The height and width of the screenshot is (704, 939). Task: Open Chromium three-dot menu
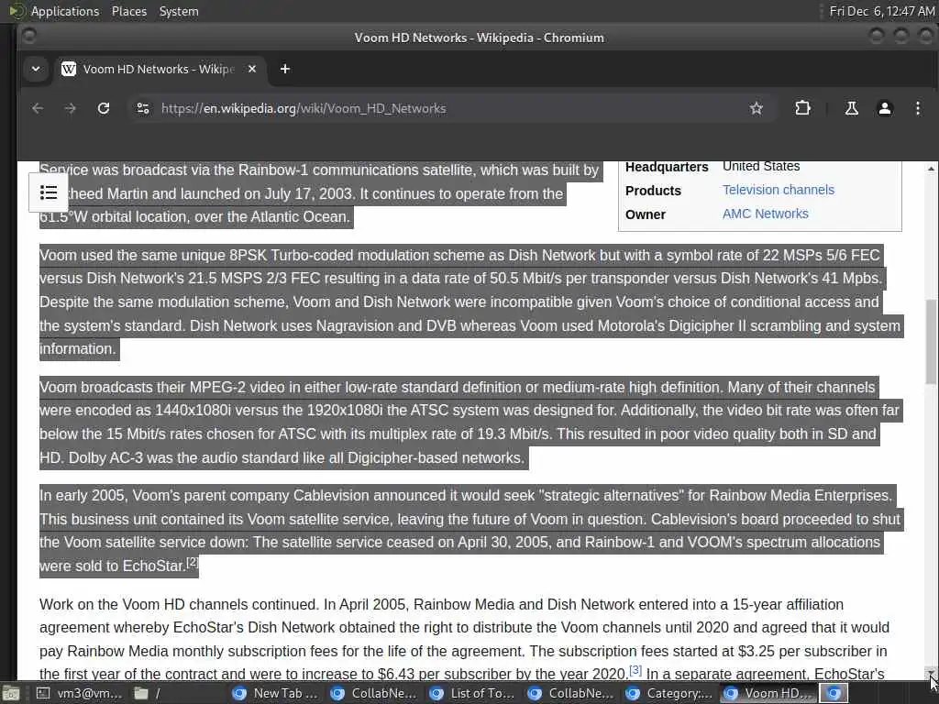coord(917,108)
